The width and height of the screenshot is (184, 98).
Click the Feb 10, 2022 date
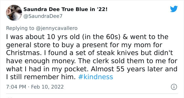click(x=47, y=87)
